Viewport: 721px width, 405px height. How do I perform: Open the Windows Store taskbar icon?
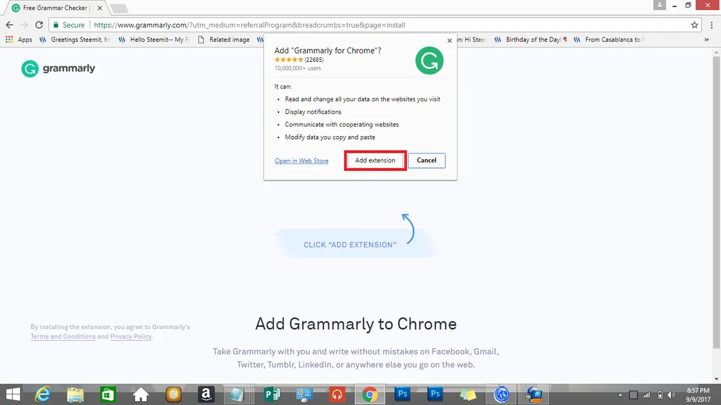click(108, 394)
